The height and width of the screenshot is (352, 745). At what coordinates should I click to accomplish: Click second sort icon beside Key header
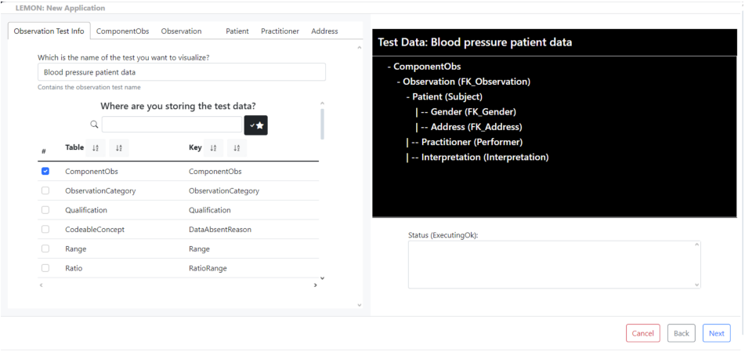[x=237, y=148]
